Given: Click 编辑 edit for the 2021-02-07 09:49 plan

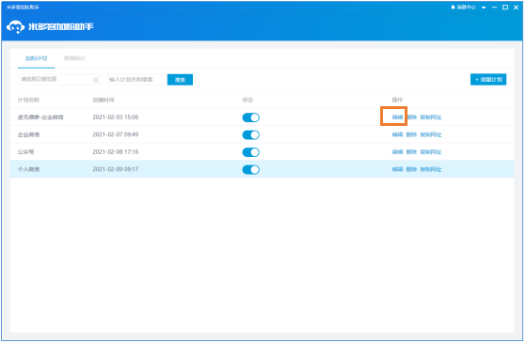Looking at the screenshot, I should pyautogui.click(x=397, y=134).
